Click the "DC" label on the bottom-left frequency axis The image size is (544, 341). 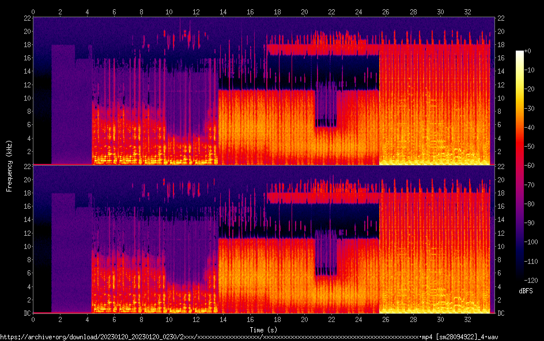(x=26, y=313)
